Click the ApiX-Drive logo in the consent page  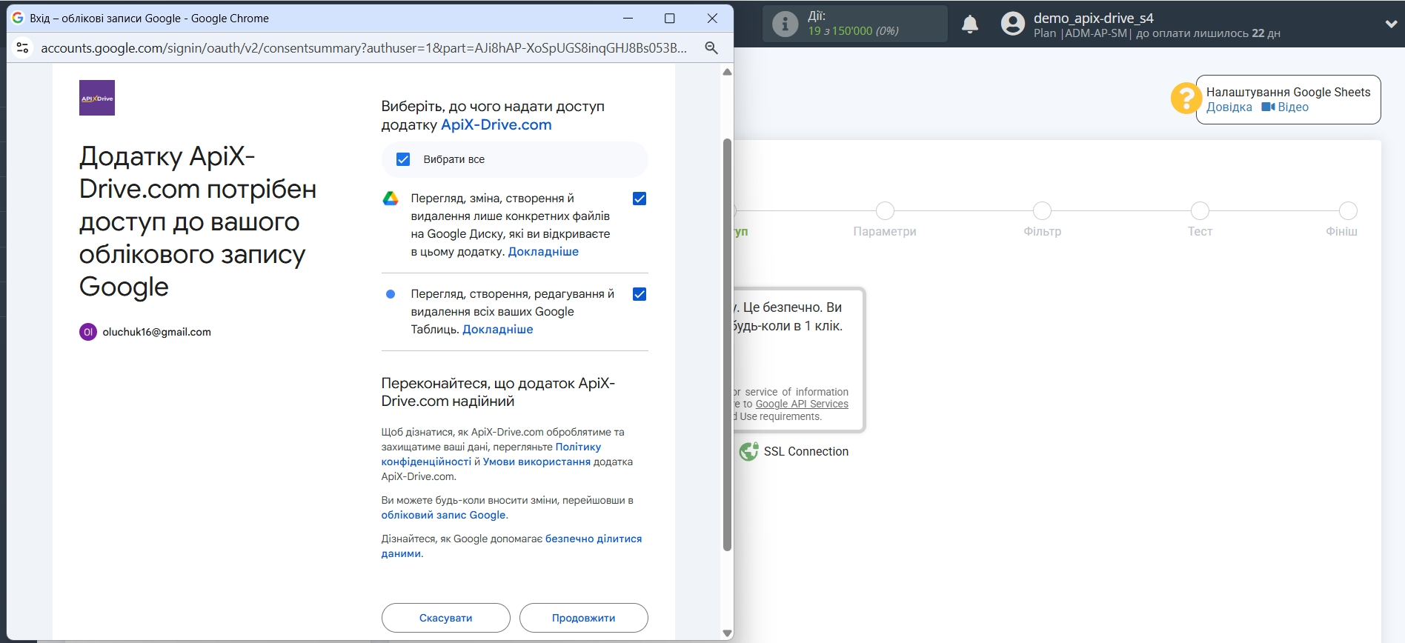(x=97, y=98)
